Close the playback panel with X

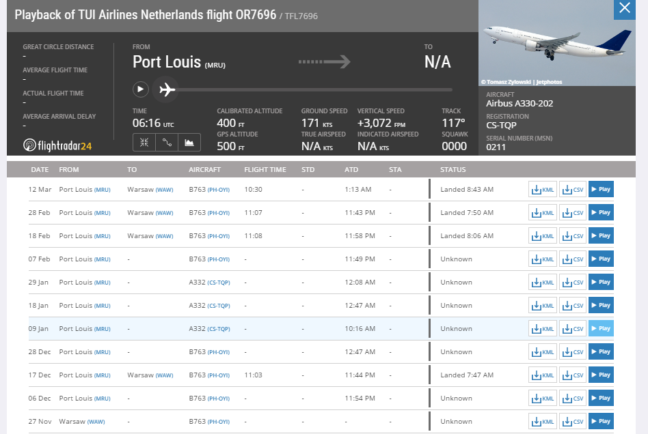pos(625,8)
